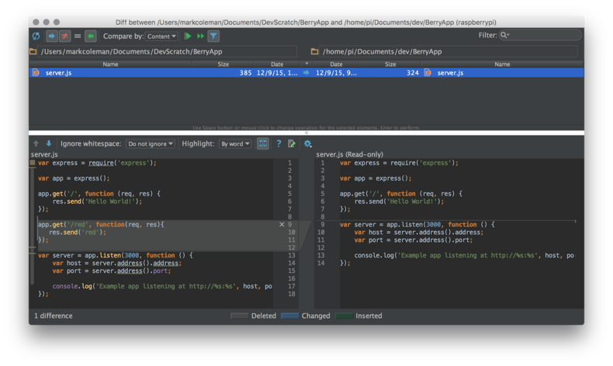Screen dimensions: 613x366
Task: Click the left Name column header
Action: (x=110, y=64)
